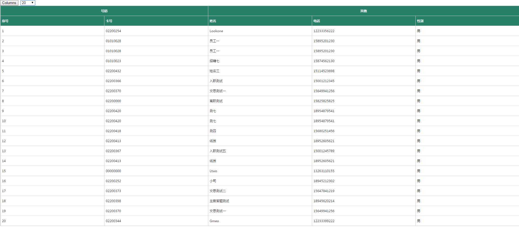Click sequence number 15 in 序号 column
519x227 pixels.
[x=4, y=171]
